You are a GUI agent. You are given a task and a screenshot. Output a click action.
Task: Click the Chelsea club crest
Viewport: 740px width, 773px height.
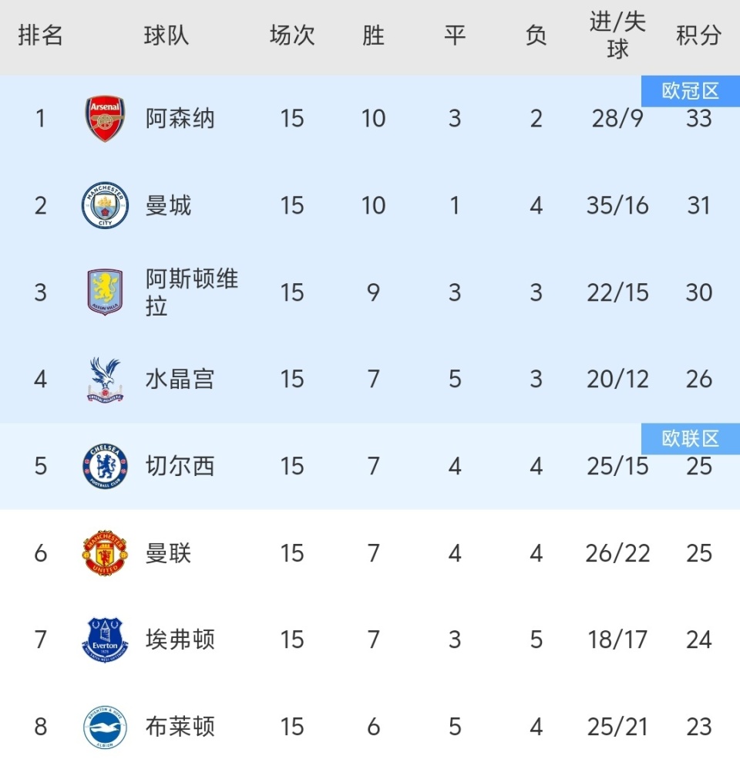pyautogui.click(x=105, y=467)
